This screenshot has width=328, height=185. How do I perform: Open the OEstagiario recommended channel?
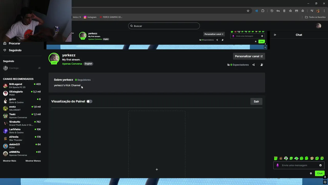[22, 93]
